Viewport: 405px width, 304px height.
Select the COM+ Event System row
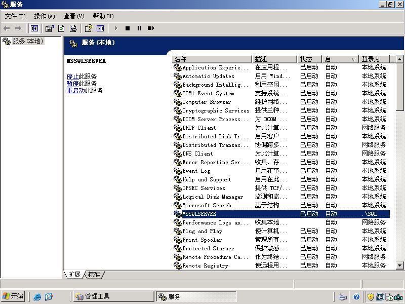(x=281, y=93)
